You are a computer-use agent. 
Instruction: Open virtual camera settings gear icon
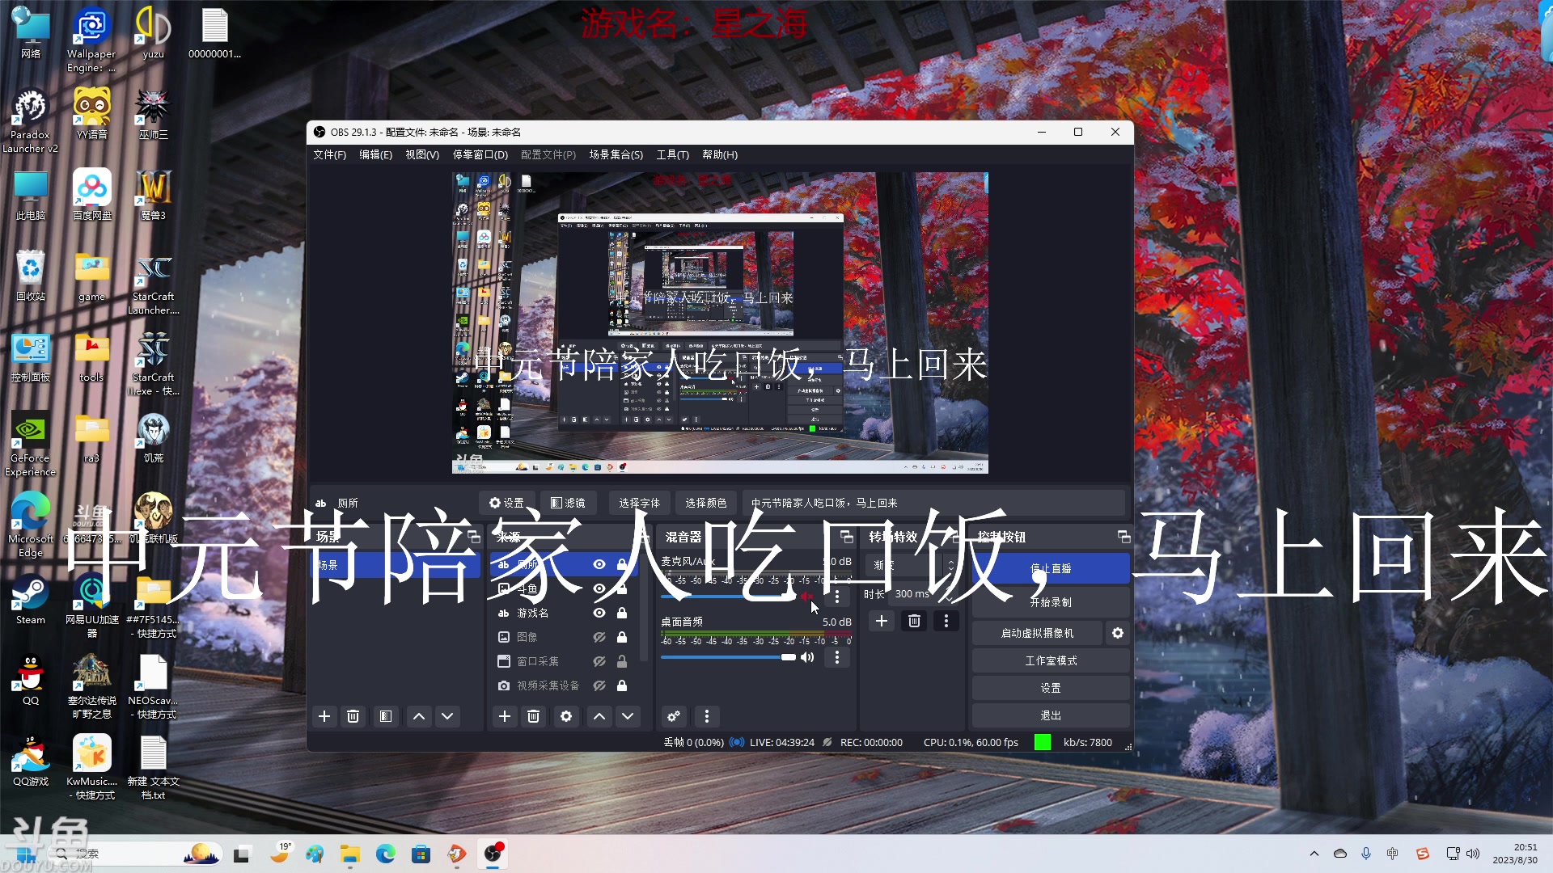(x=1118, y=633)
